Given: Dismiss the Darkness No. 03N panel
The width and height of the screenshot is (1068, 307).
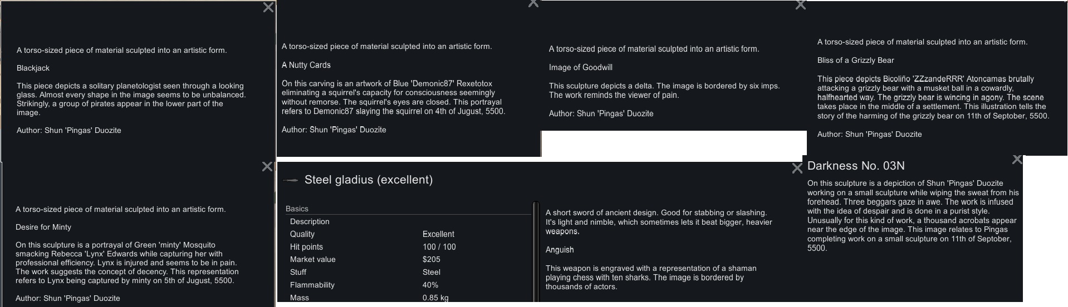Looking at the screenshot, I should [1017, 160].
